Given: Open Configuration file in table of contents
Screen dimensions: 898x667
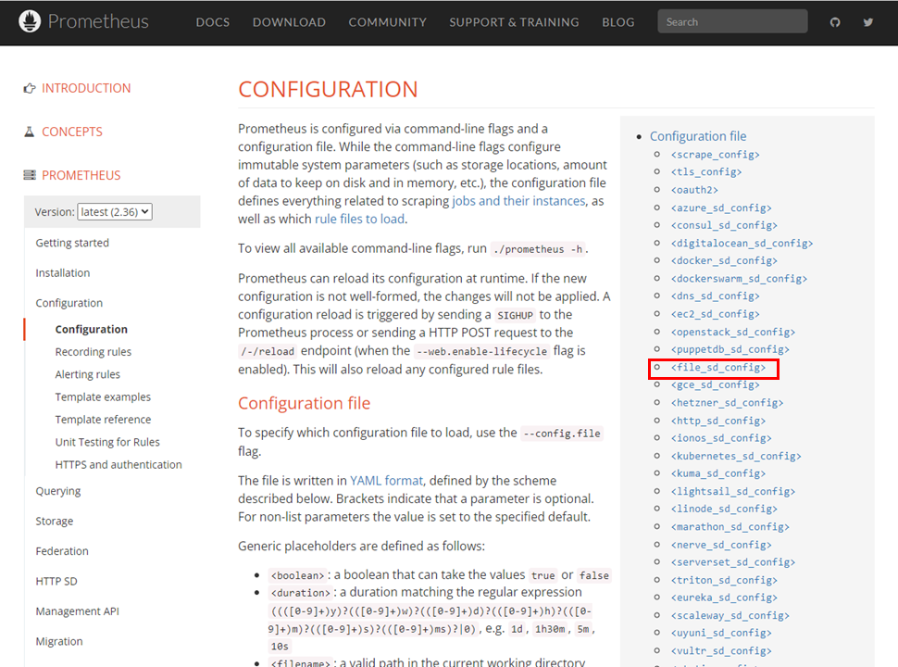Looking at the screenshot, I should (x=698, y=136).
